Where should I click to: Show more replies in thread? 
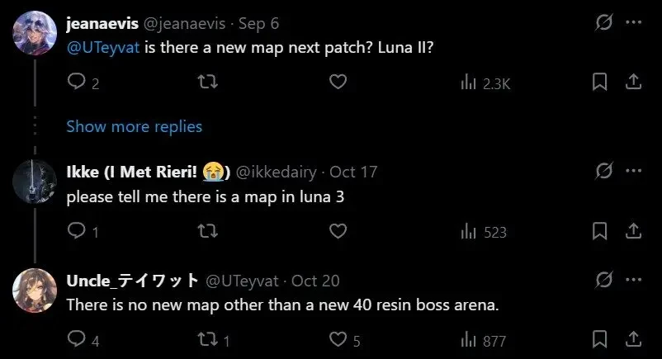pos(134,126)
